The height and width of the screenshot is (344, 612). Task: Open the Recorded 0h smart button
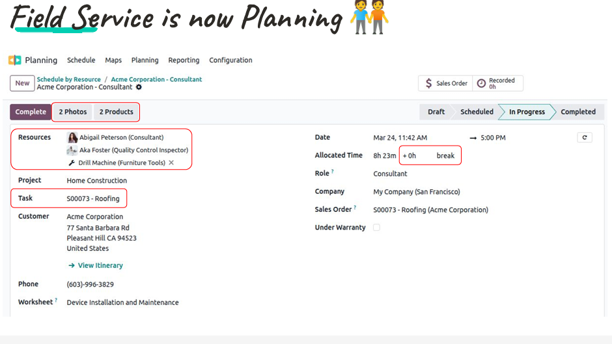point(497,83)
